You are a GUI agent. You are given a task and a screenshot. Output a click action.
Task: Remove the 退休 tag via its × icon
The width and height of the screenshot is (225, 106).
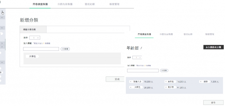pyautogui.click(x=201, y=82)
